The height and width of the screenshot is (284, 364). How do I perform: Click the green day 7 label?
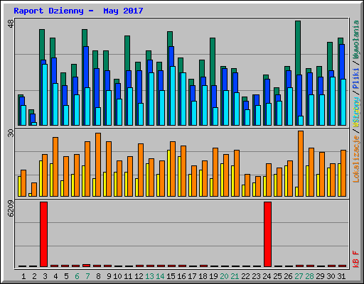point(87,276)
